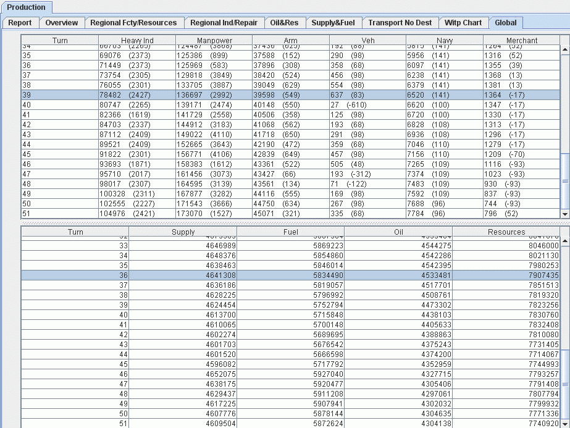Open Regional Ind/Repair tab

pyautogui.click(x=224, y=23)
